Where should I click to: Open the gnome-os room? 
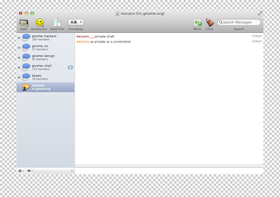(x=45, y=48)
